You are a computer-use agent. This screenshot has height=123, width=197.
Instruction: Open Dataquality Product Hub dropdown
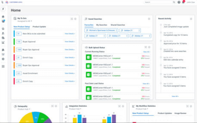tap(24, 109)
